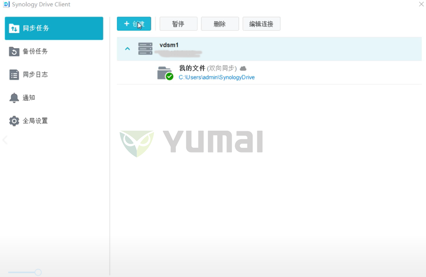Click the left edge collapse chevron
The height and width of the screenshot is (277, 426).
4,140
